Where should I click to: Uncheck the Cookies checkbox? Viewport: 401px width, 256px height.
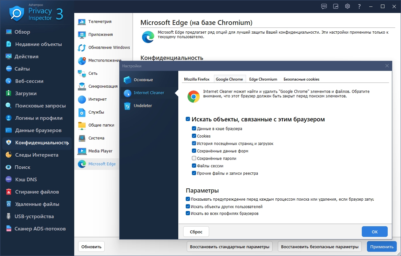click(194, 136)
